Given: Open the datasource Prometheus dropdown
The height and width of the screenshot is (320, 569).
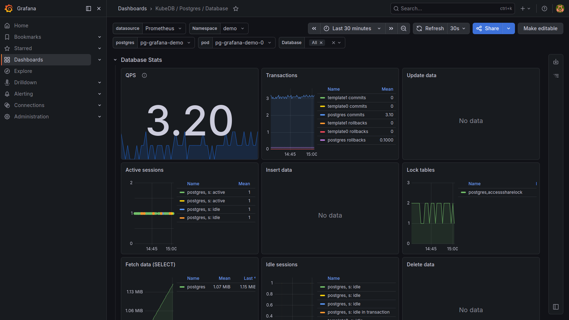Looking at the screenshot, I should [x=164, y=28].
